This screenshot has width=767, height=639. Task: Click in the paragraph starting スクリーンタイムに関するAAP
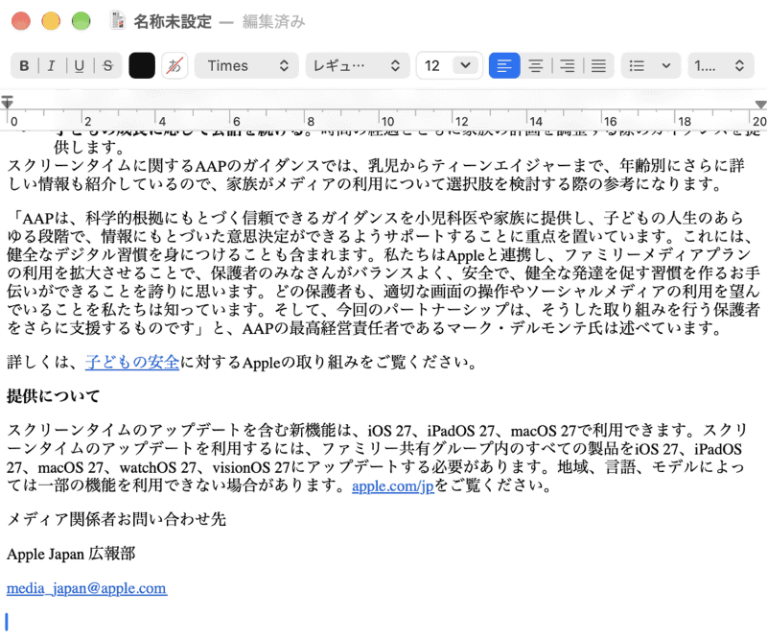pyautogui.click(x=376, y=175)
